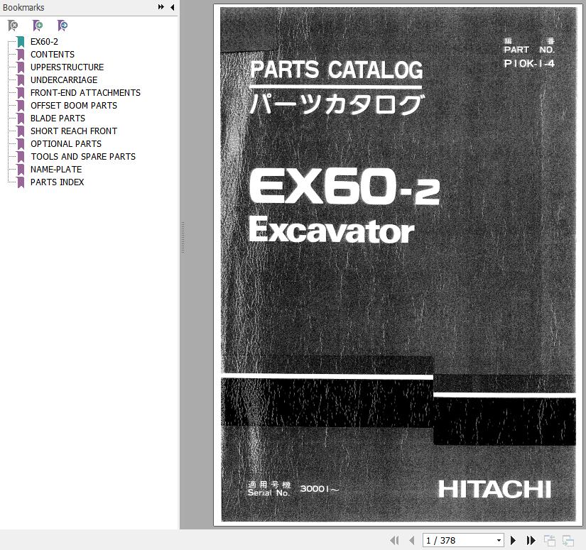This screenshot has height=550, width=586.
Task: Click the Bookmarks panel title
Action: coord(23,8)
